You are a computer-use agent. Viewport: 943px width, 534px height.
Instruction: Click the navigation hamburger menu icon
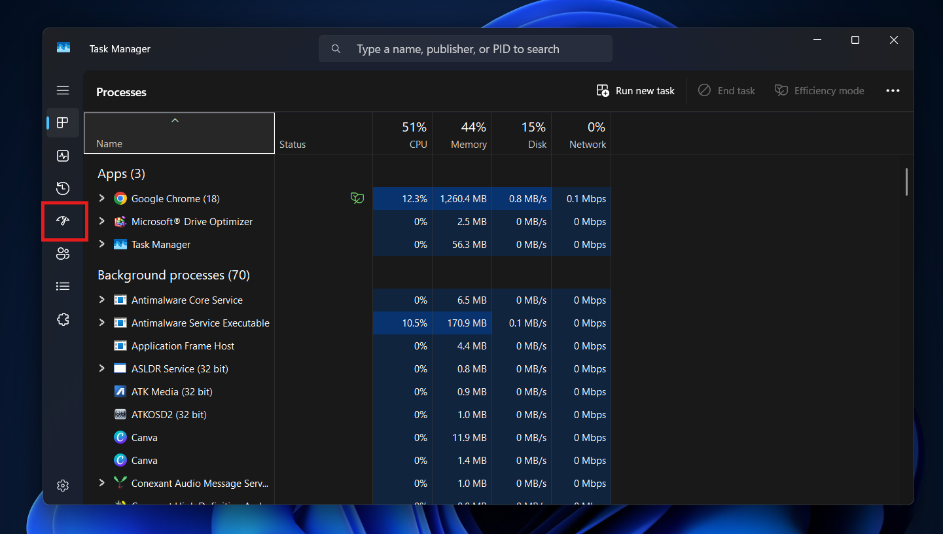point(63,90)
